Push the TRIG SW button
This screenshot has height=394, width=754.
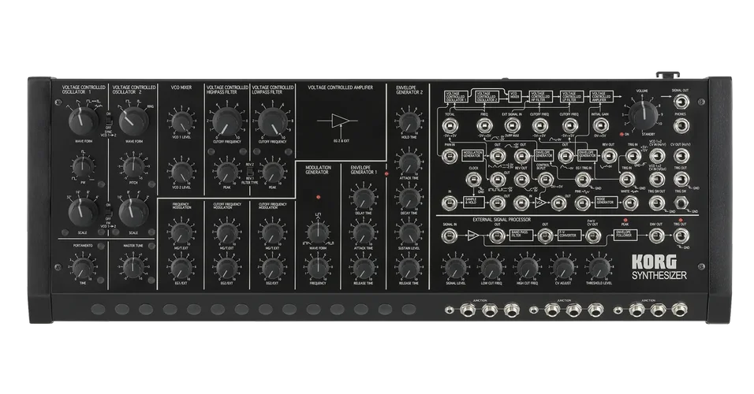tap(681, 203)
